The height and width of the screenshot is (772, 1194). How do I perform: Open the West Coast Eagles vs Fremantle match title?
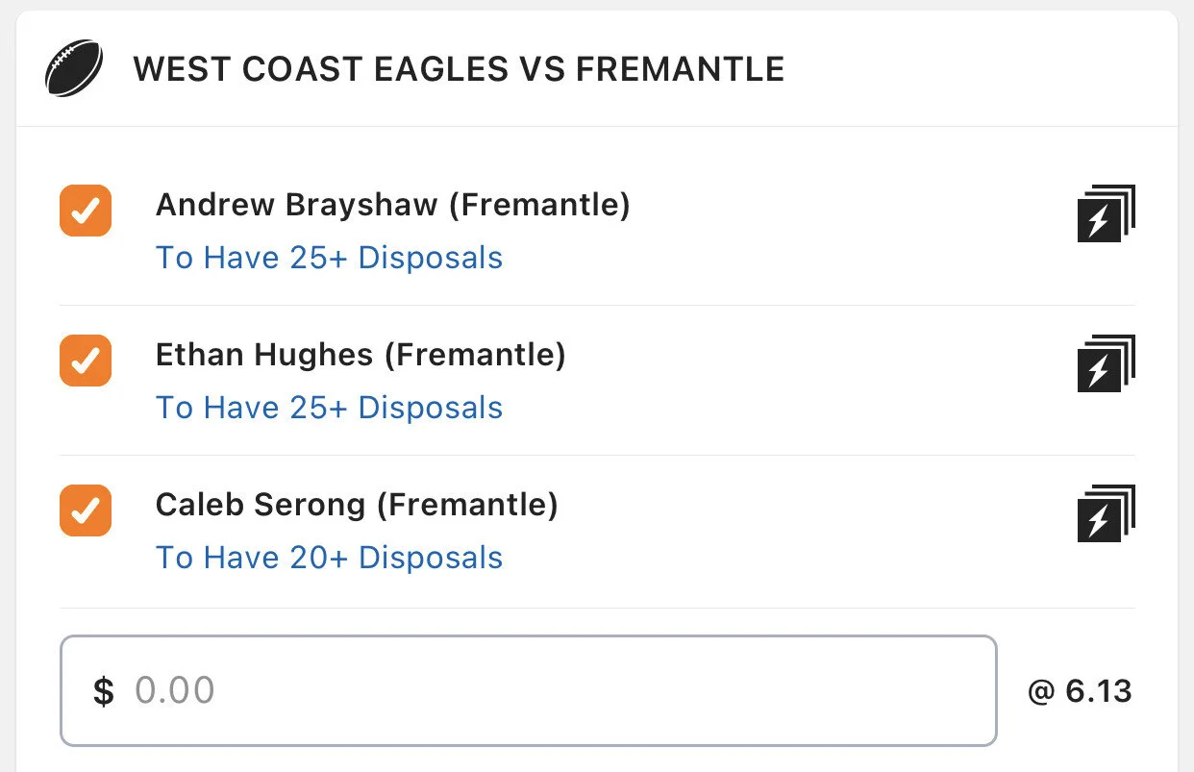459,69
